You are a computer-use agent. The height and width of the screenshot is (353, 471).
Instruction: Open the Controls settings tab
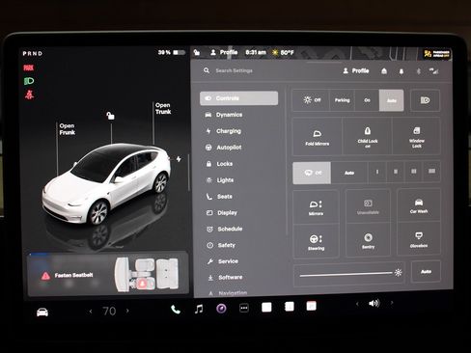[x=238, y=98]
